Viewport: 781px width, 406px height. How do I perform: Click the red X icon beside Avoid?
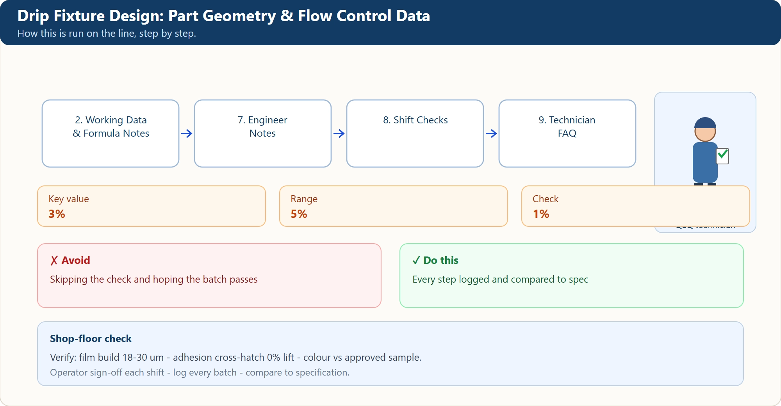pyautogui.click(x=54, y=260)
